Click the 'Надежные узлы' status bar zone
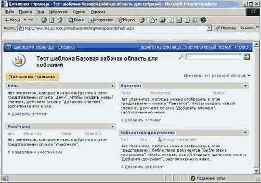The height and width of the screenshot is (183, 261). (x=208, y=179)
